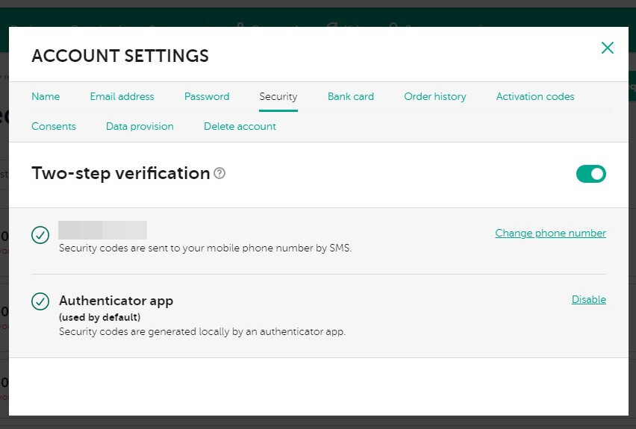
Task: Open the Bank card tab
Action: [351, 96]
